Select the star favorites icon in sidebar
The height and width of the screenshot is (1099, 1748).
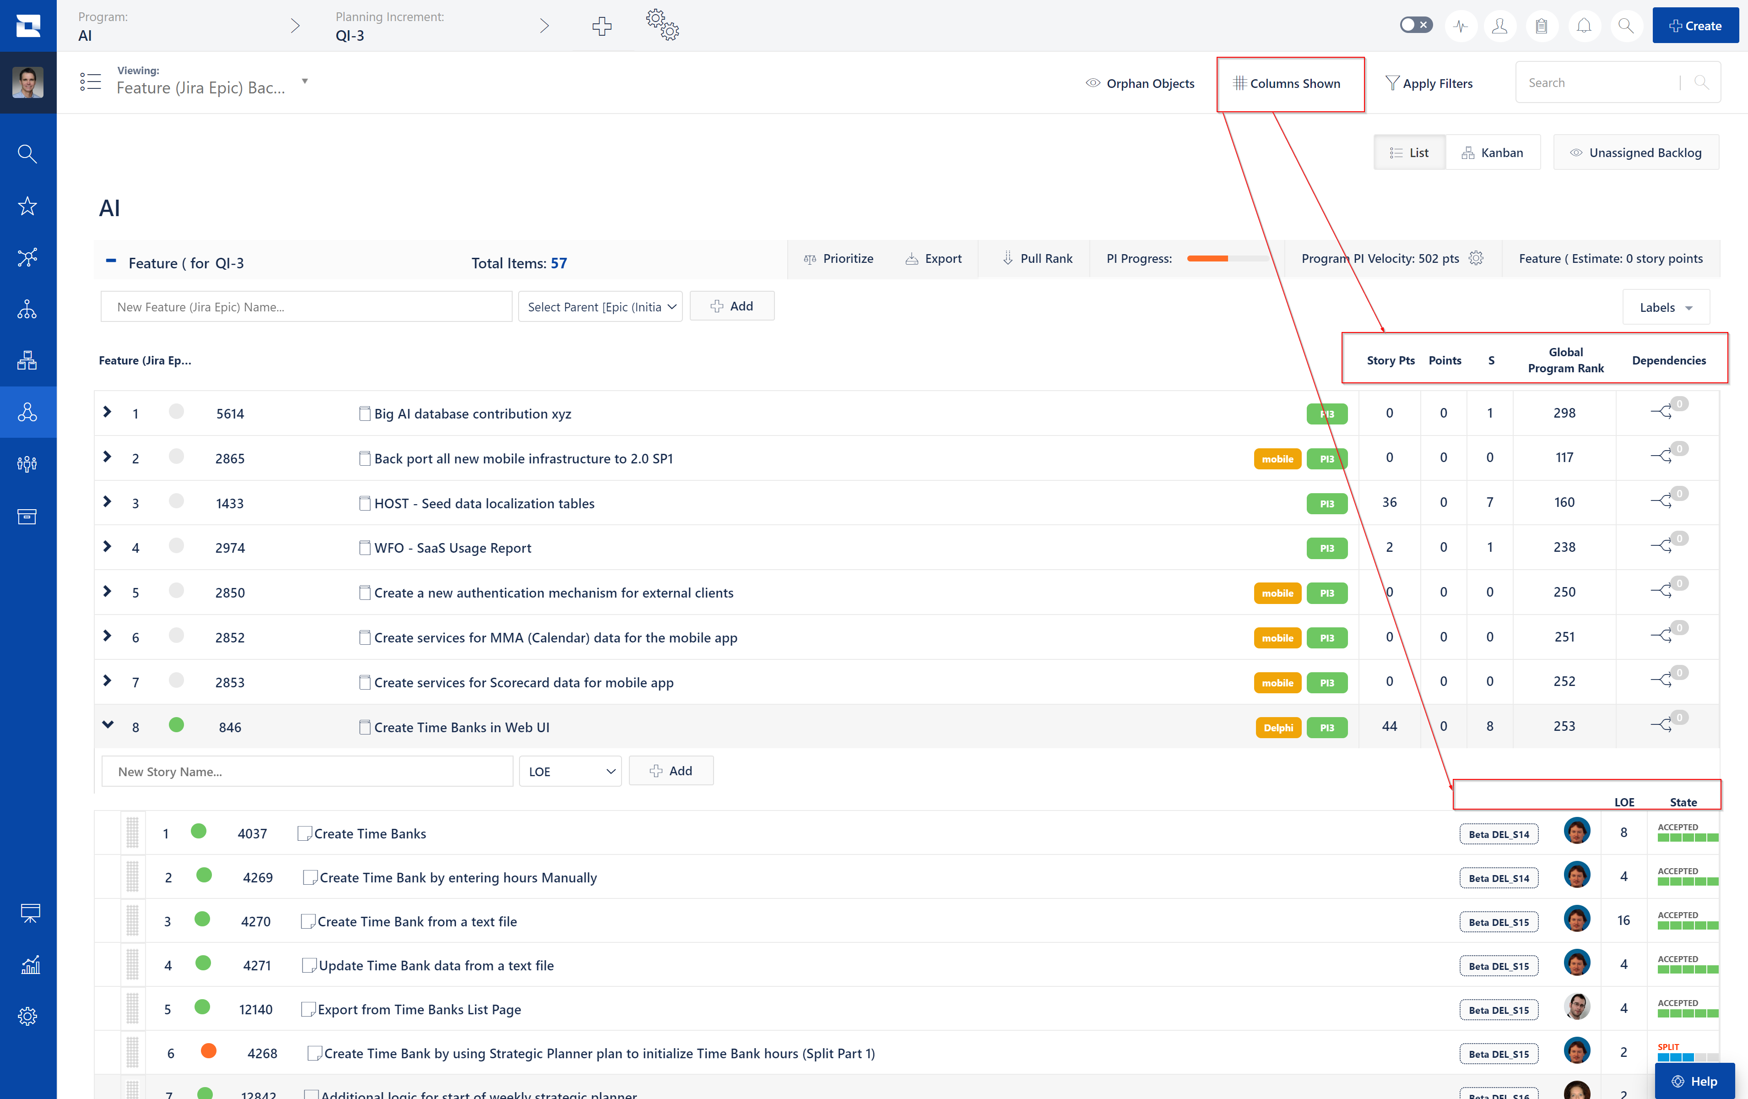tap(27, 206)
